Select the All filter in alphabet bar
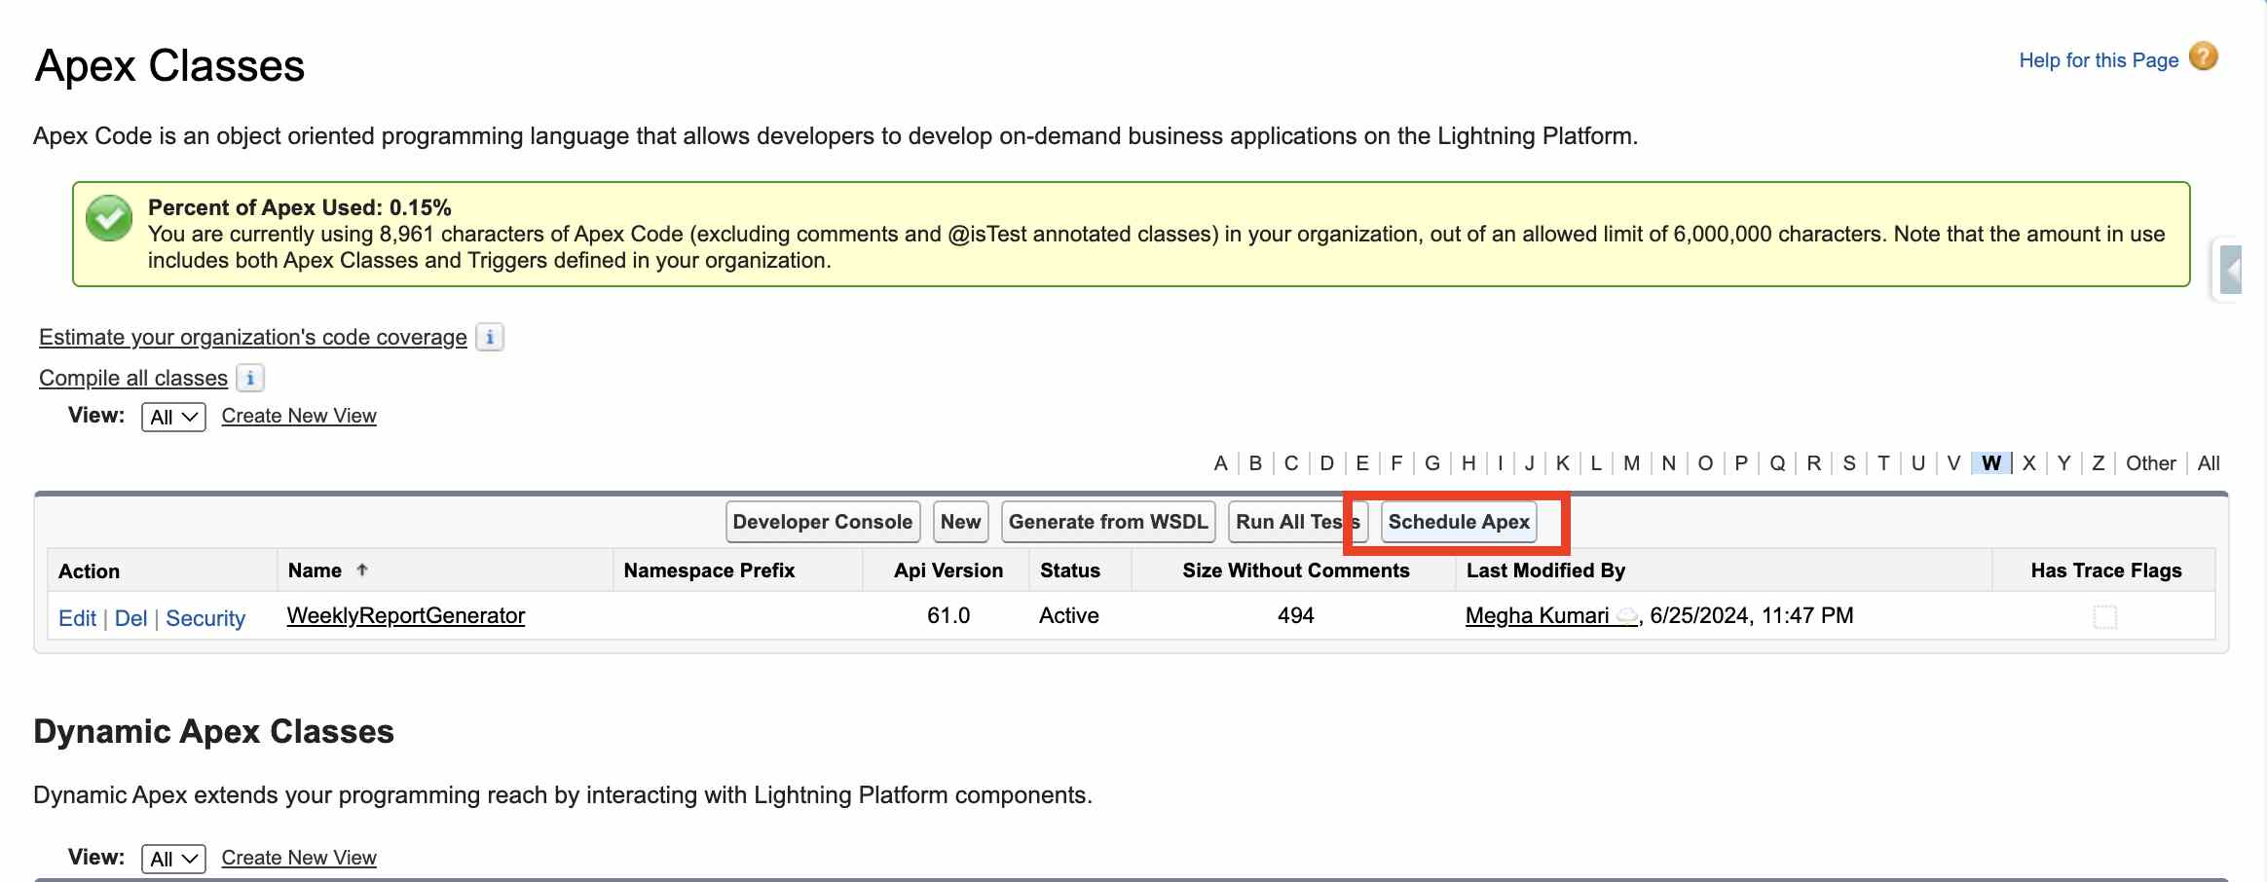 click(x=2209, y=463)
